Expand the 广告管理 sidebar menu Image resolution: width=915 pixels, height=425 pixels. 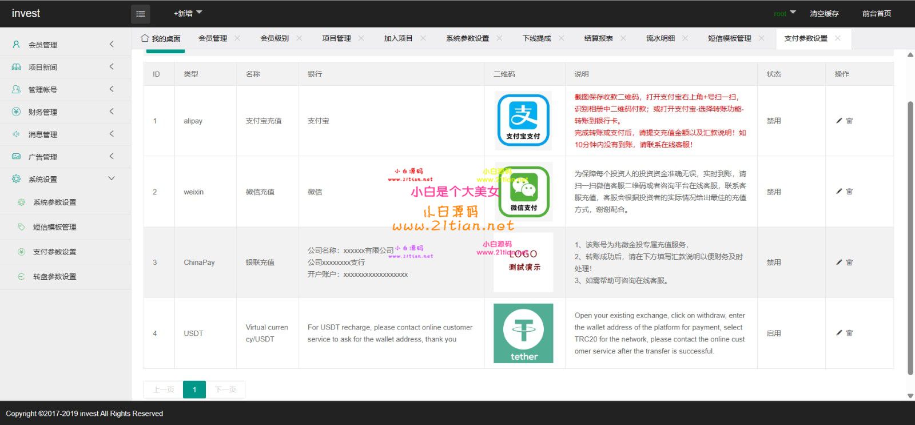pos(112,156)
